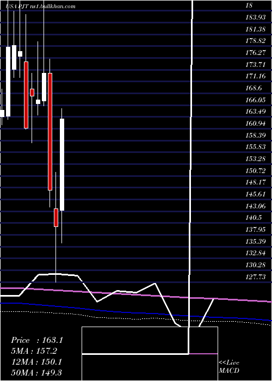Click the 135.39 price axis label

tap(255, 242)
